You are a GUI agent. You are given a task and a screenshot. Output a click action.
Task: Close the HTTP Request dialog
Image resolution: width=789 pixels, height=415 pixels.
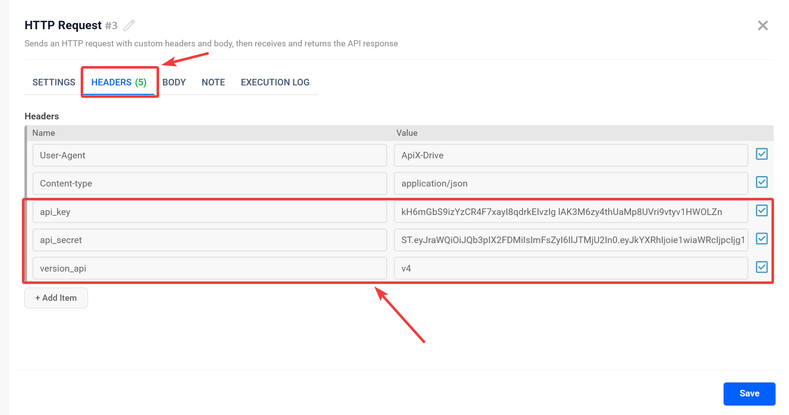(762, 25)
